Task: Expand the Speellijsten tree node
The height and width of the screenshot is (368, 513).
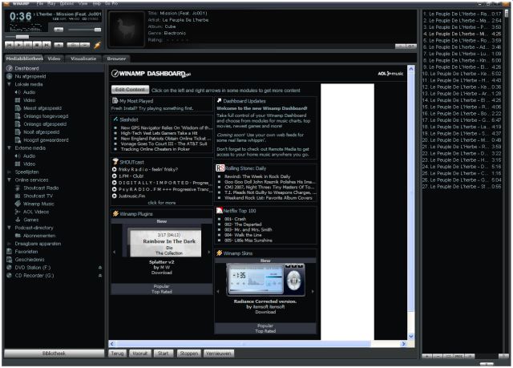Action: [9, 172]
